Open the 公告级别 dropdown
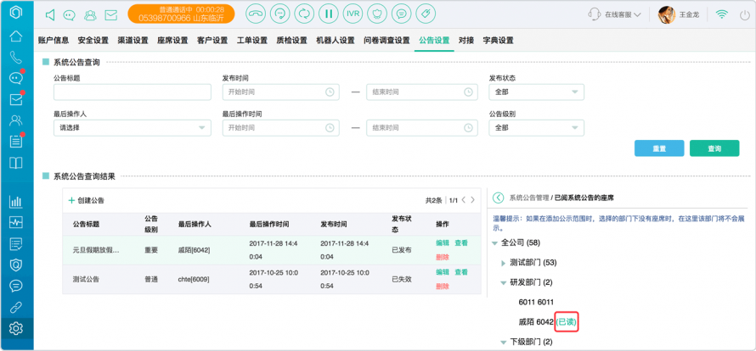The image size is (756, 351). (536, 128)
